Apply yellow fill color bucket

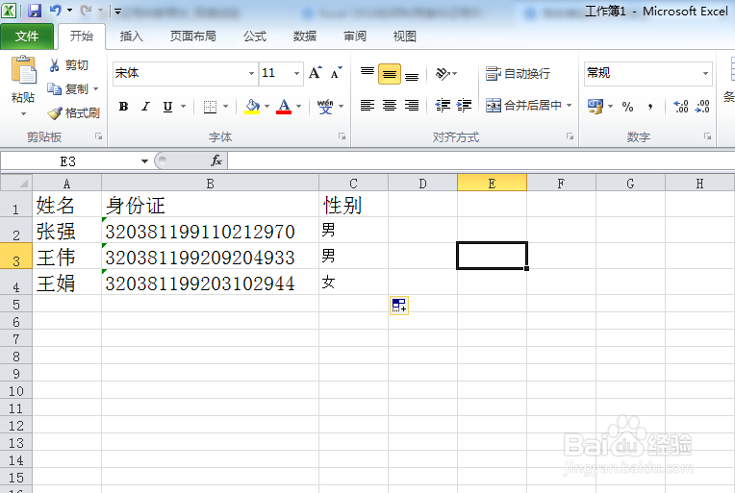click(x=252, y=107)
